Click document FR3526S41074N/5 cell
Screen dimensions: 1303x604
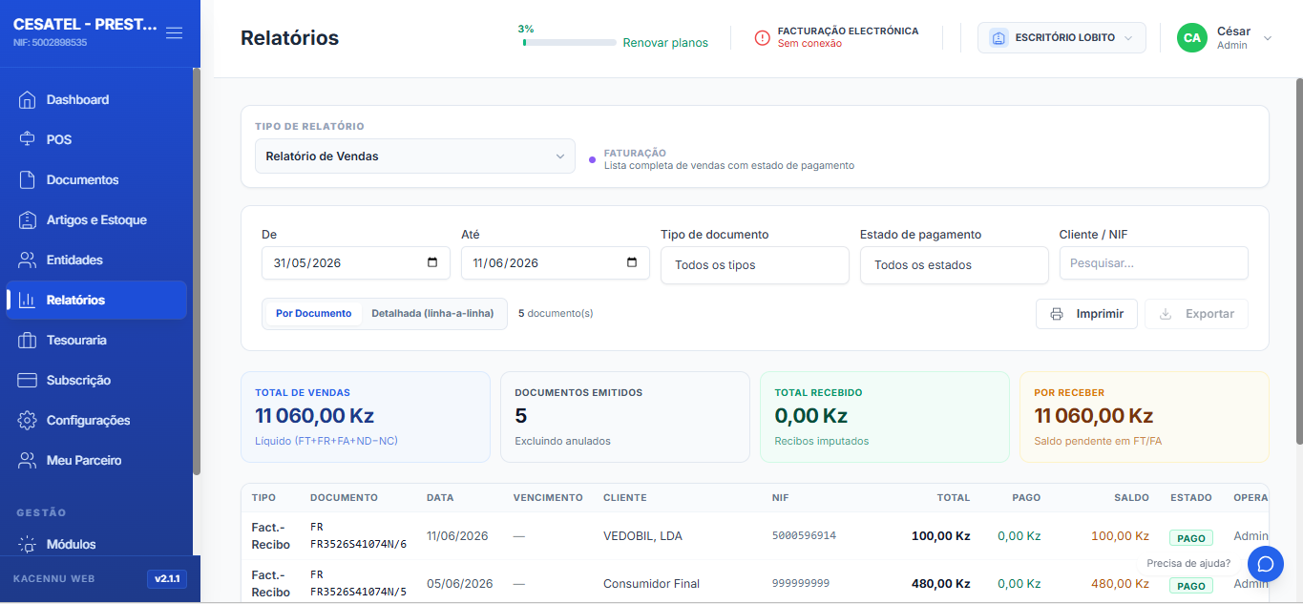358,583
